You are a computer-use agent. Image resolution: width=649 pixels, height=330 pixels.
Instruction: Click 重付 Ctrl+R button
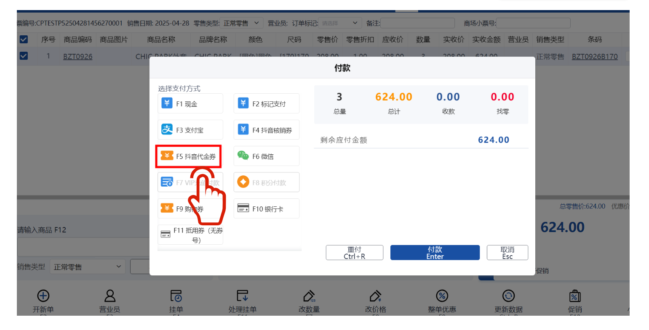pos(354,253)
